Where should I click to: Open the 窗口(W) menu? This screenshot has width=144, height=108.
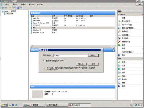coord(31,5)
